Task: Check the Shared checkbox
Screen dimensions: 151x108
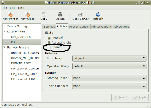Action: coord(49,47)
